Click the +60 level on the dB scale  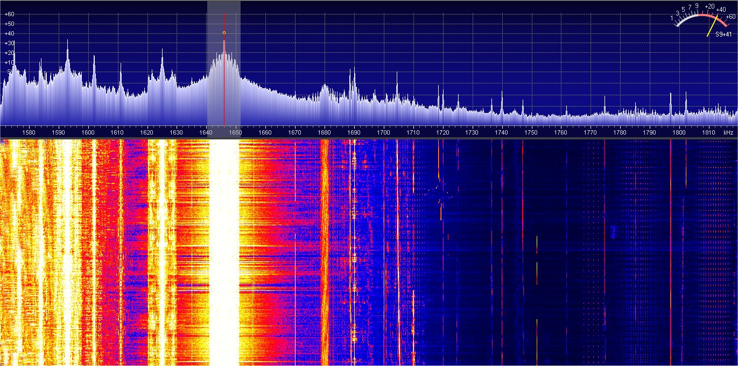[9, 15]
